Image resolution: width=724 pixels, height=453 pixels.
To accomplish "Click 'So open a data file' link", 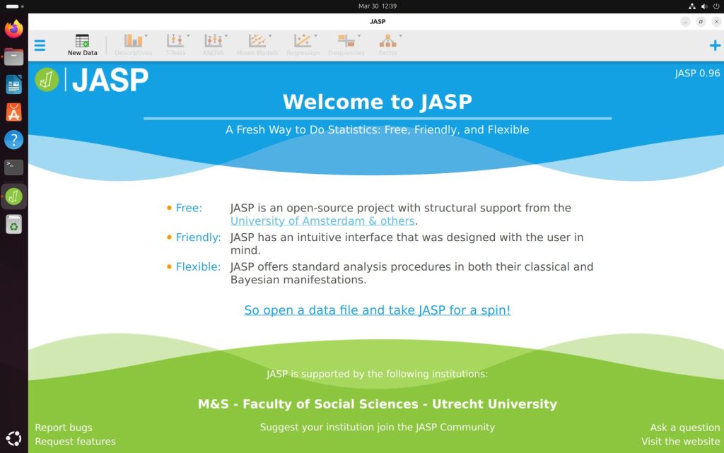I will pyautogui.click(x=378, y=310).
